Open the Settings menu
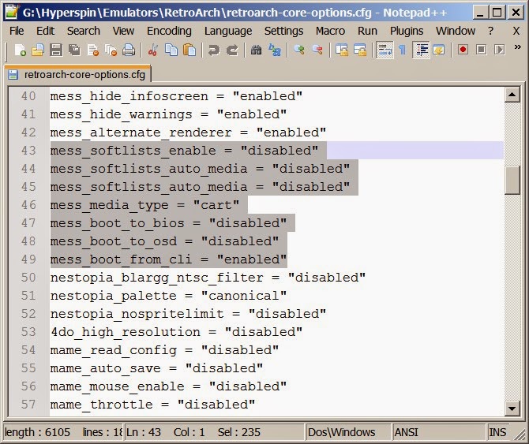The width and height of the screenshot is (529, 444). coord(283,31)
